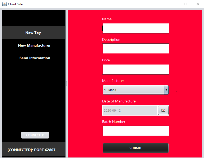The height and width of the screenshot is (158, 204).
Task: Click the '[CONNECTED]: PORT 62807' status text
Action: (x=31, y=150)
